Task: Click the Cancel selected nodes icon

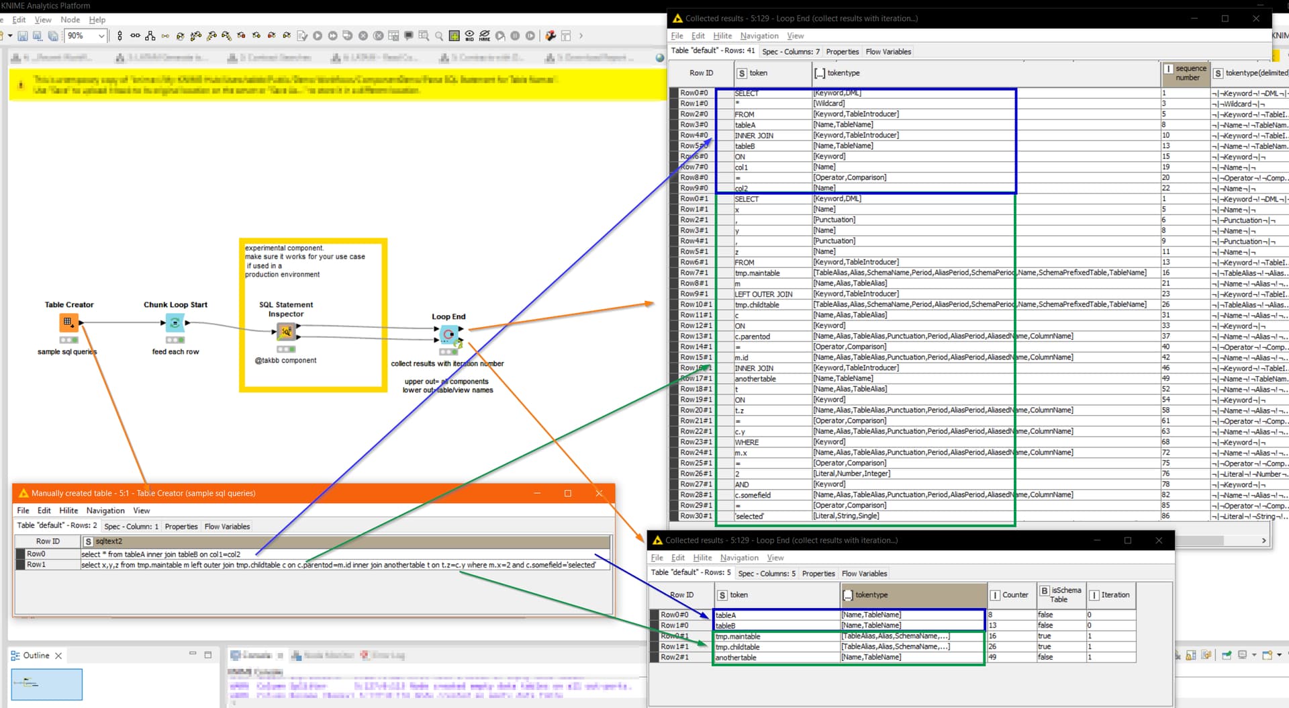Action: (363, 36)
